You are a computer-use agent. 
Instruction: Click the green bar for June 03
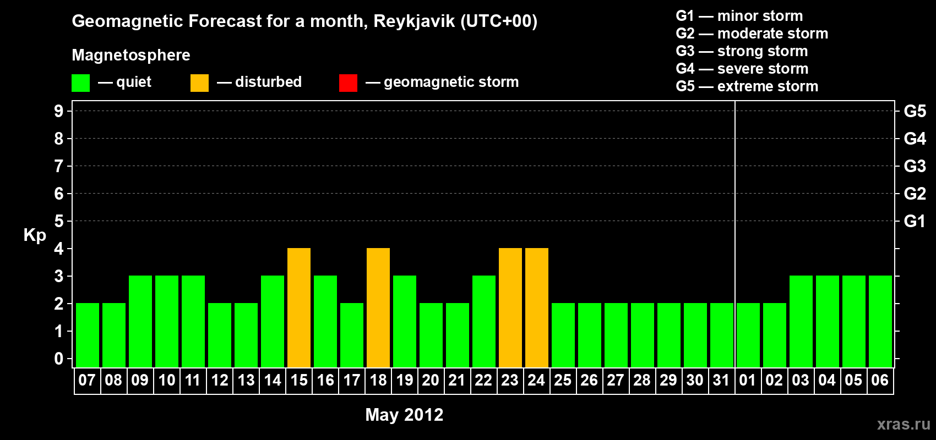click(x=801, y=321)
